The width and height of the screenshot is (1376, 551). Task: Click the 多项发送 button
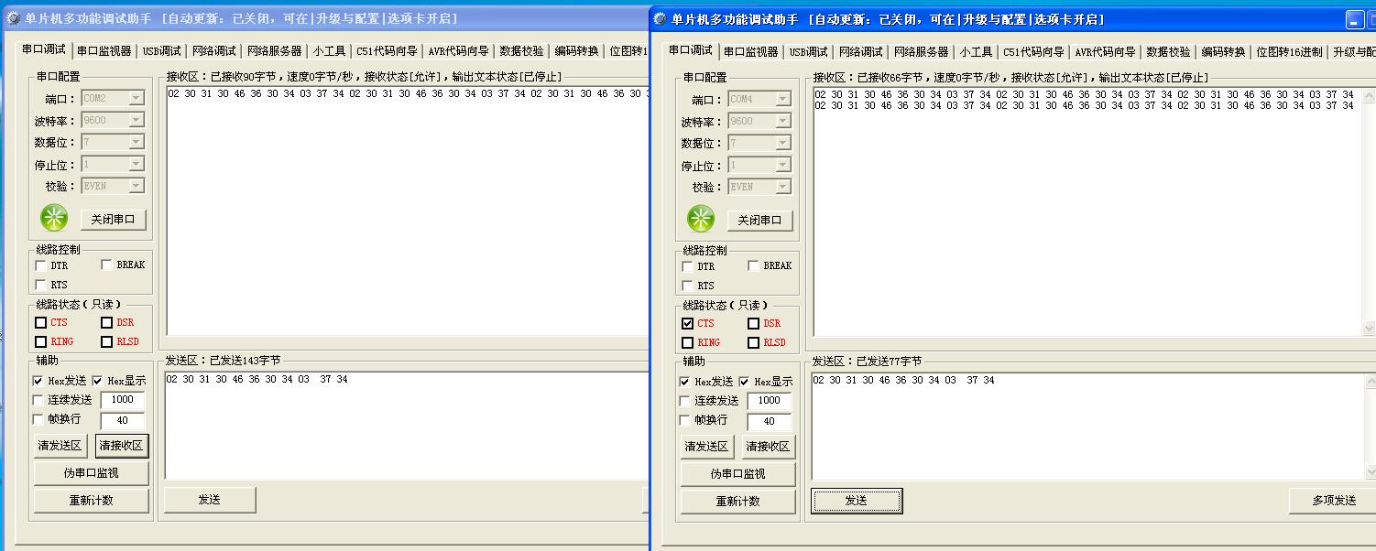click(1333, 501)
